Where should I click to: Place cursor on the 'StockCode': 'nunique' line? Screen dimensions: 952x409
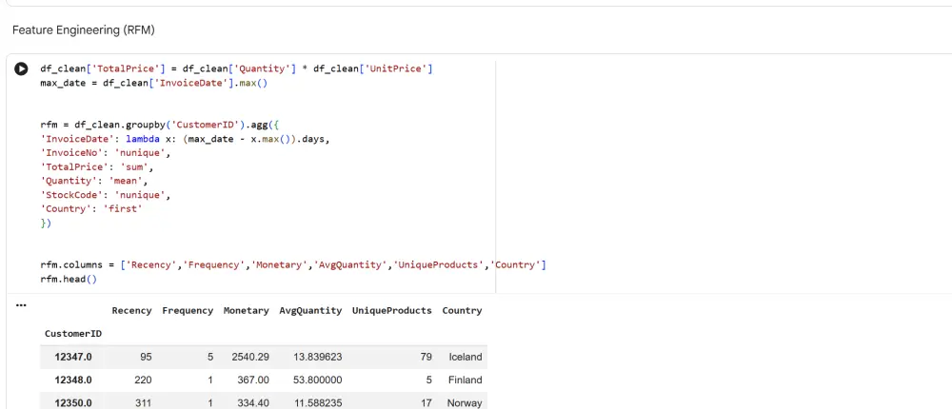pos(106,195)
